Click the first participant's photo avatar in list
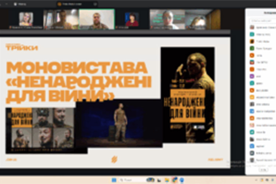 pyautogui.click(x=252, y=27)
